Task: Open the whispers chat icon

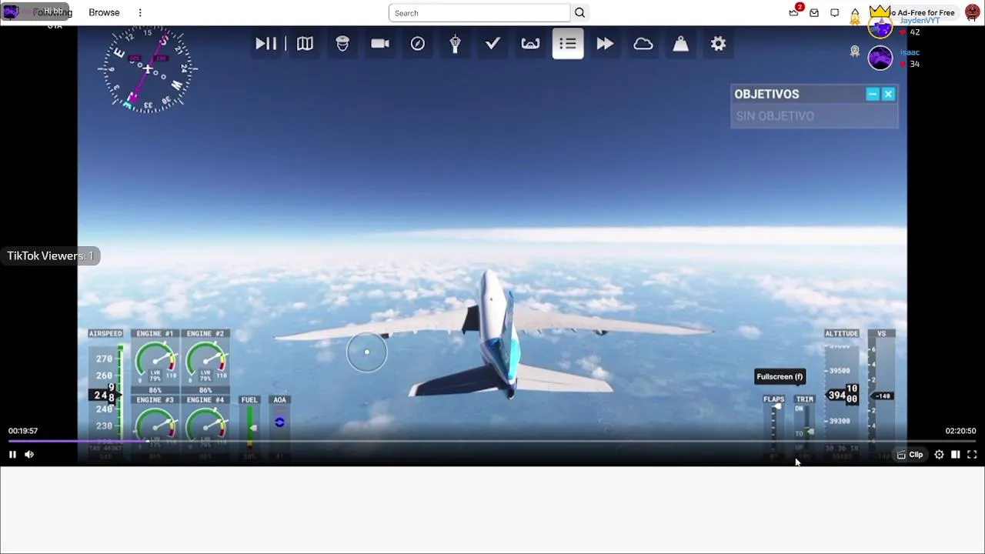Action: click(x=835, y=13)
